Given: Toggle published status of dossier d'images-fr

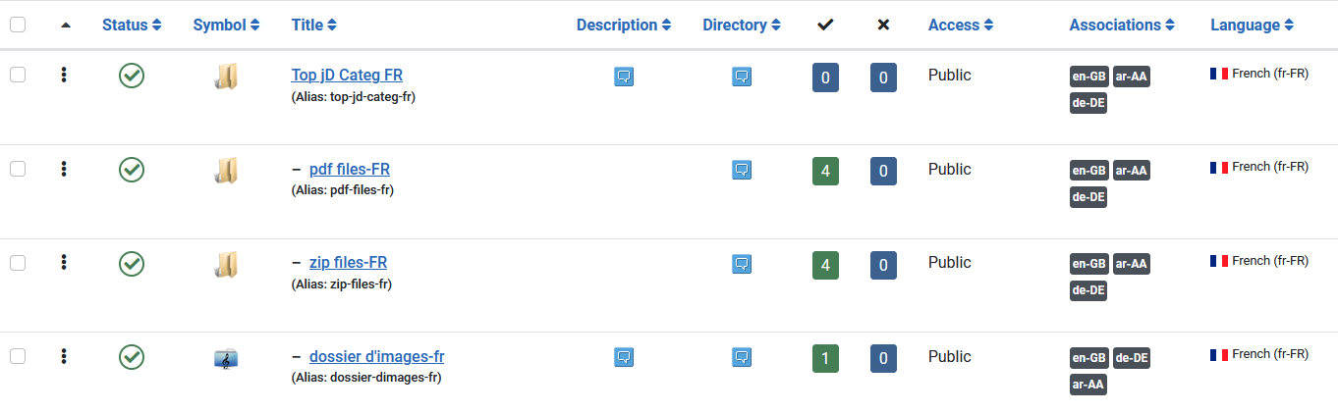Looking at the screenshot, I should click(x=132, y=357).
